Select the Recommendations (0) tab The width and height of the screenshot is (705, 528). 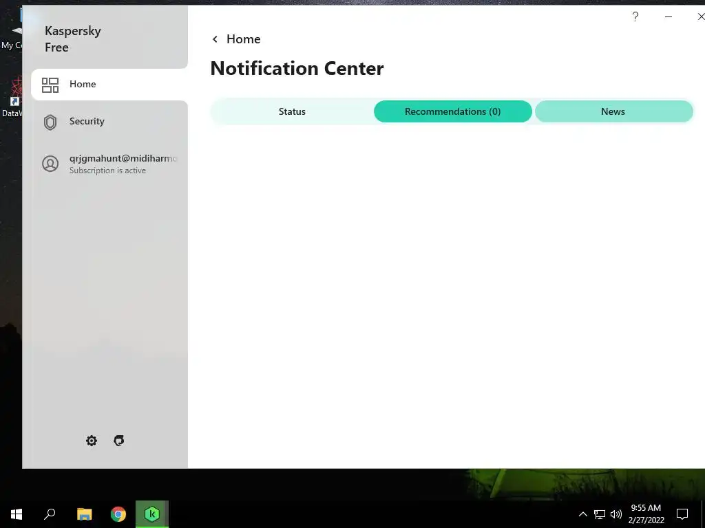click(x=453, y=111)
